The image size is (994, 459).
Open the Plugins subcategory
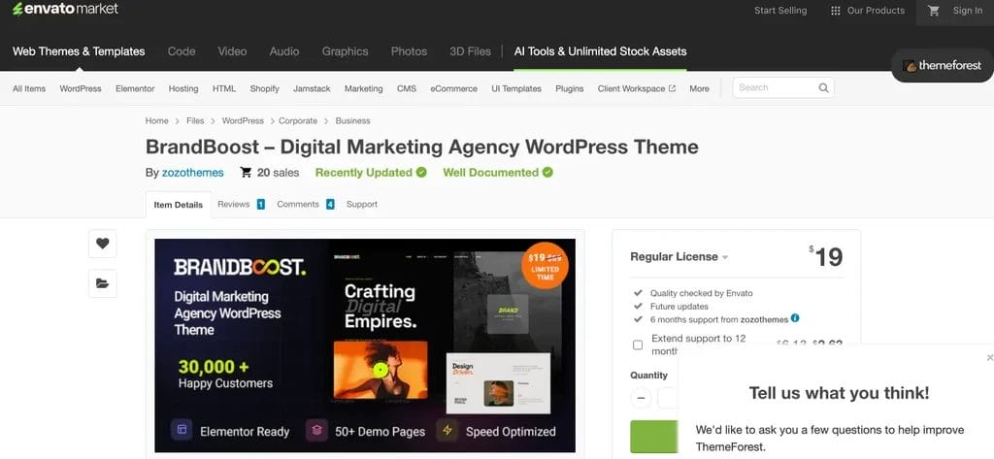(x=569, y=88)
